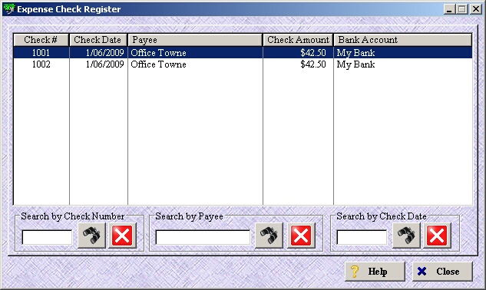Screen dimensions: 486x290
Task: Sort by the Check # column header
Action: click(x=41, y=40)
